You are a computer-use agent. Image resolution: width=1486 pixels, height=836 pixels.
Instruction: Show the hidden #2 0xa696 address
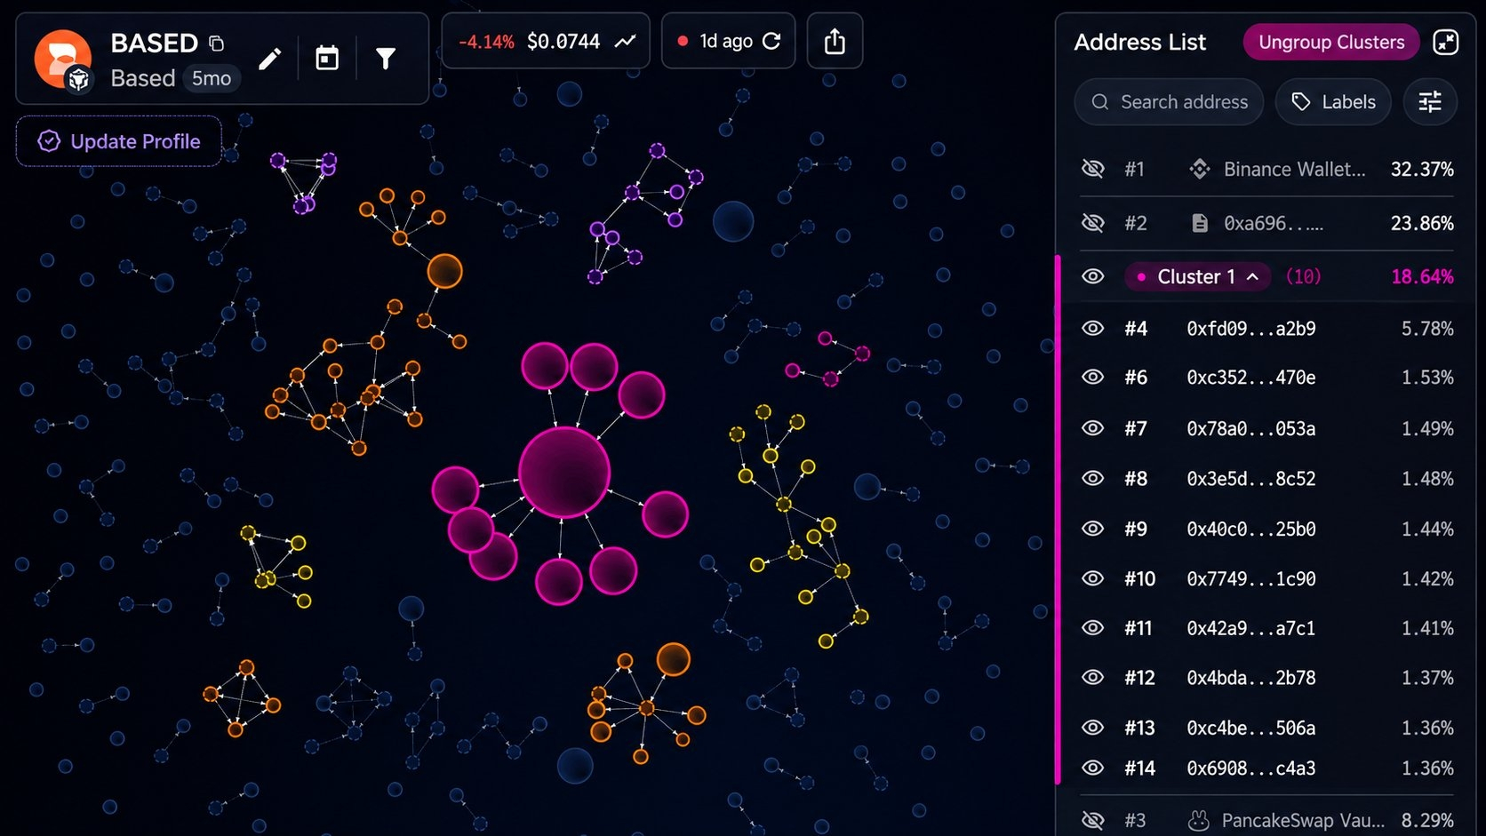click(1092, 223)
